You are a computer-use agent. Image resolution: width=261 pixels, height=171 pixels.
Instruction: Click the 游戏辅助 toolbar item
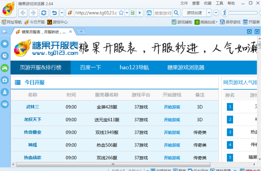point(182,22)
